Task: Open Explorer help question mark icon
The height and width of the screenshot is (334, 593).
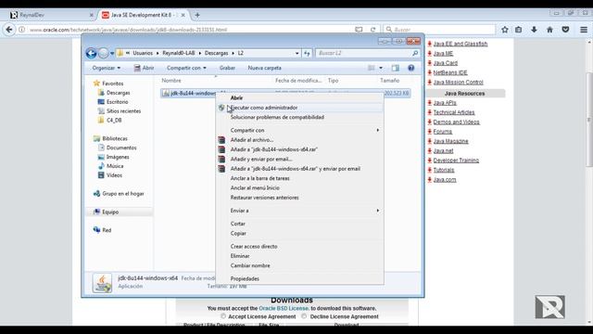Action: click(411, 68)
